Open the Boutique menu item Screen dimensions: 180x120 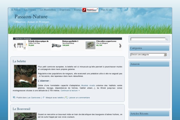pyautogui.click(x=78, y=10)
